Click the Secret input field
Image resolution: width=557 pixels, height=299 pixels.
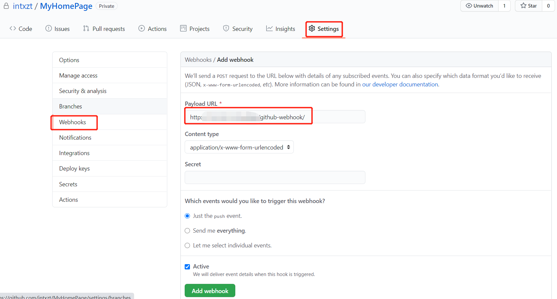tap(275, 177)
